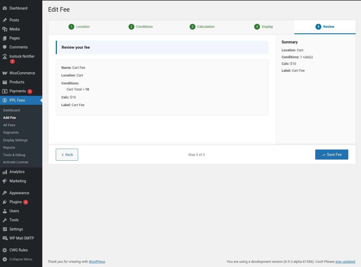Image resolution: width=361 pixels, height=267 pixels.
Task: Click the Products archive icon
Action: 5,82
